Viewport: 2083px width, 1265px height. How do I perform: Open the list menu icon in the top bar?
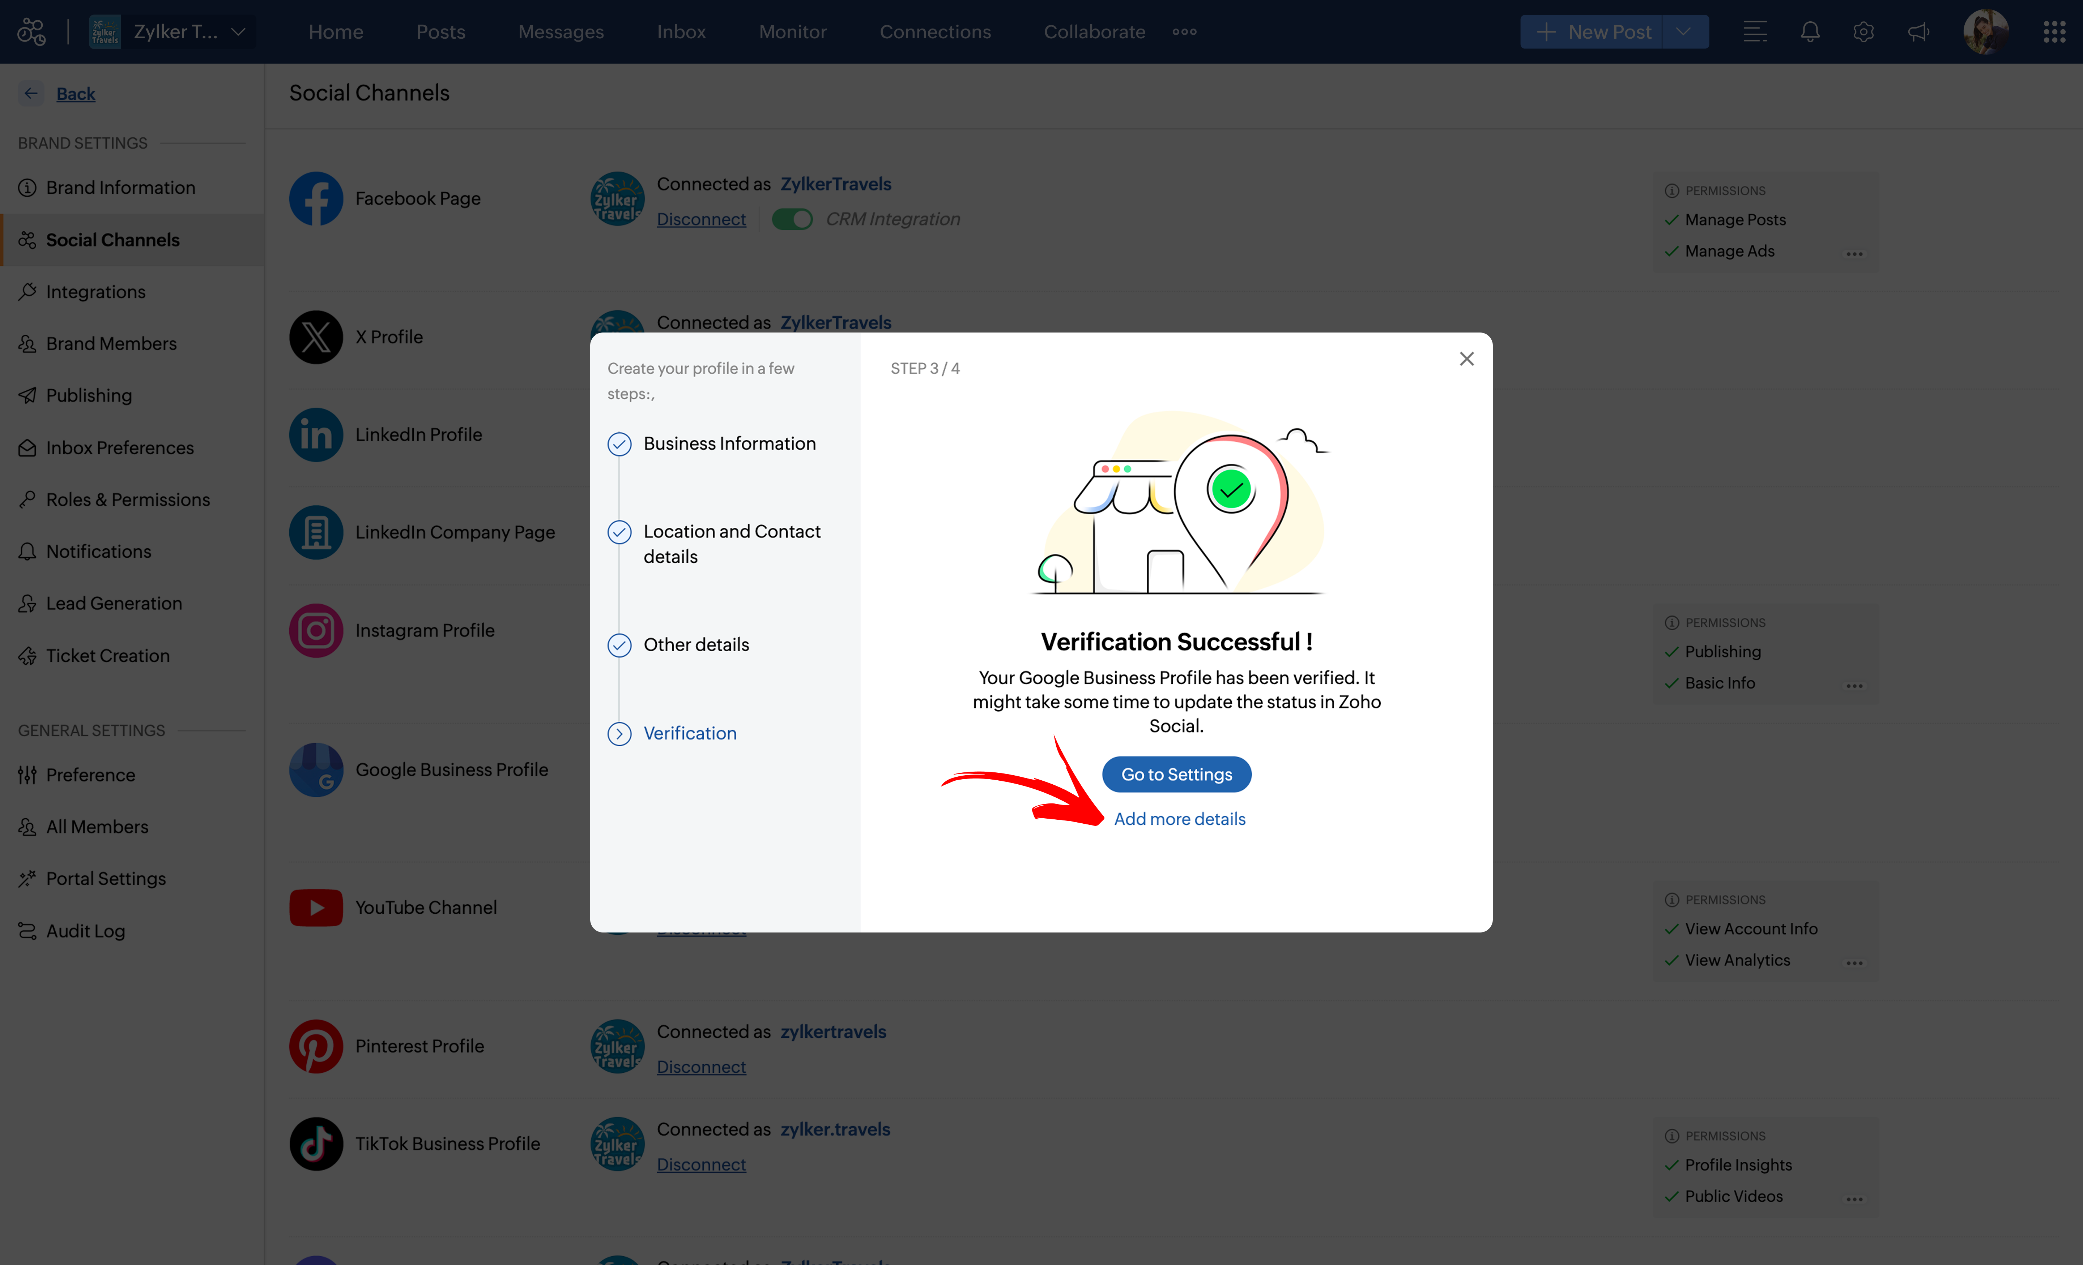coord(1755,32)
